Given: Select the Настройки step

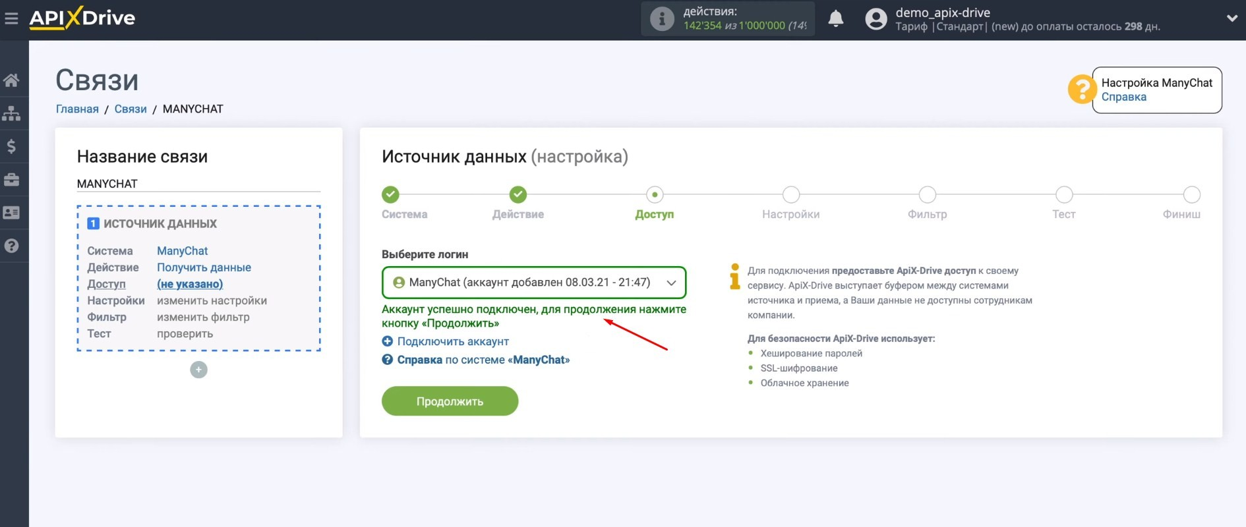Looking at the screenshot, I should (791, 195).
